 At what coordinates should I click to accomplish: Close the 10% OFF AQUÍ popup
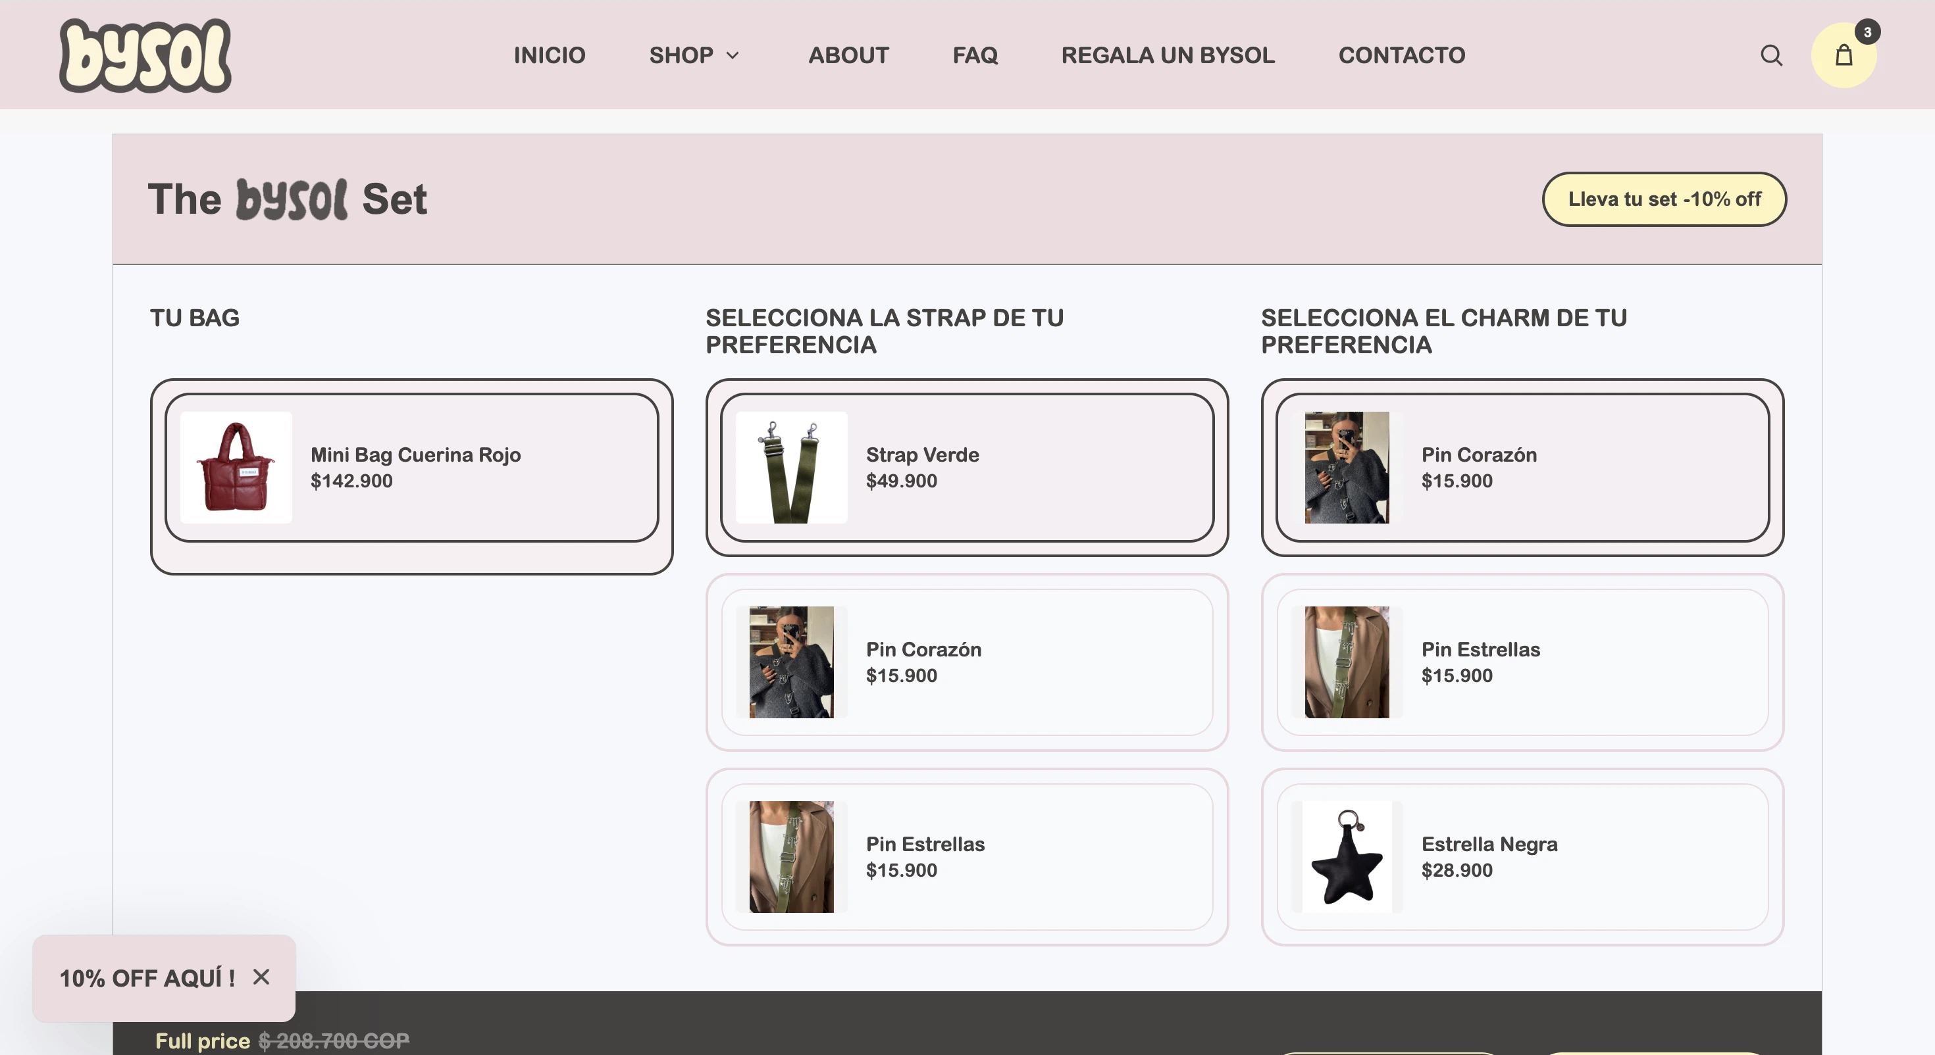tap(261, 977)
